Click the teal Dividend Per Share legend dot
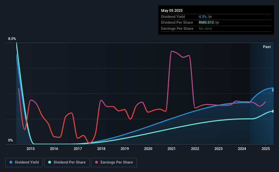 point(50,162)
